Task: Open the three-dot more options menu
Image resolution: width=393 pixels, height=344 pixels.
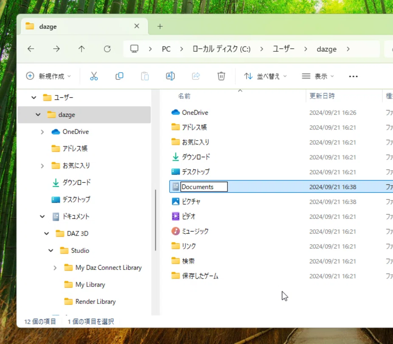Action: 353,76
